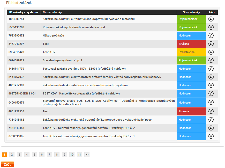Viewport: 225px width, 168px height.
Task: View detail of Stavební úpravy domu order
Action: click(x=211, y=61)
